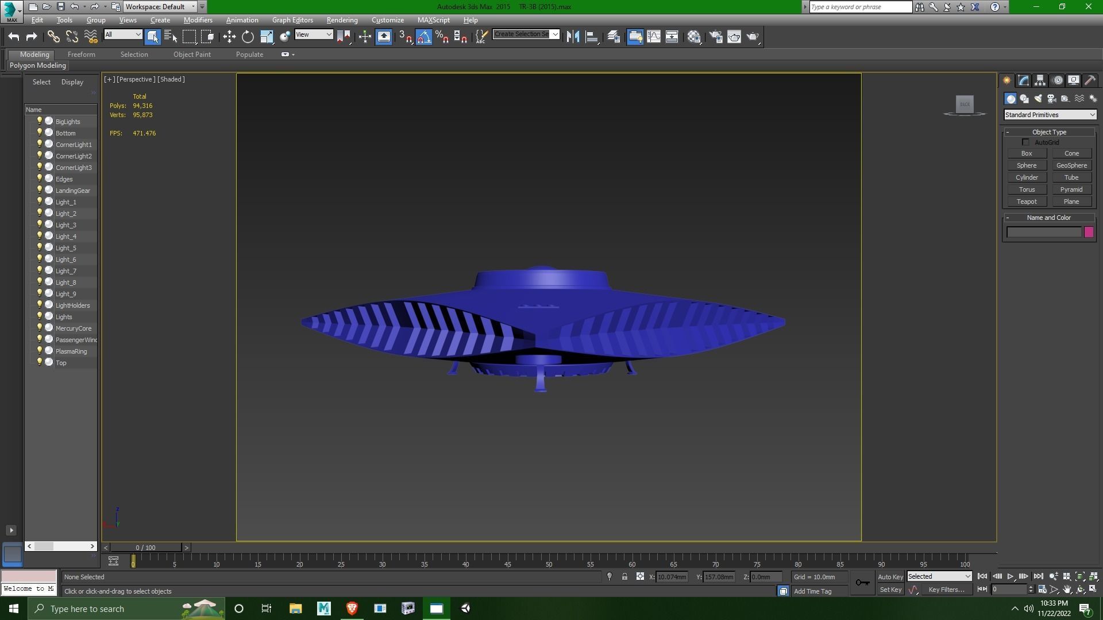Click the Set Key button
Image resolution: width=1103 pixels, height=620 pixels.
tap(890, 590)
